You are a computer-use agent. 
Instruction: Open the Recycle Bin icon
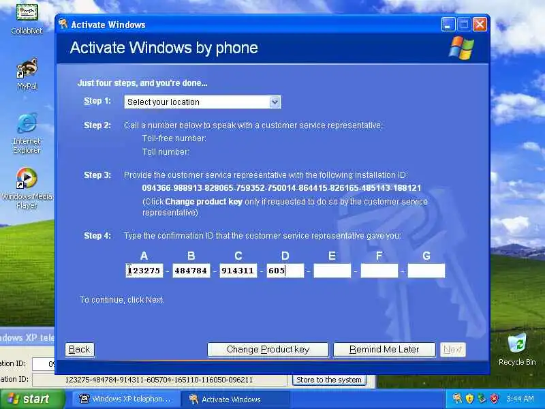pos(517,350)
